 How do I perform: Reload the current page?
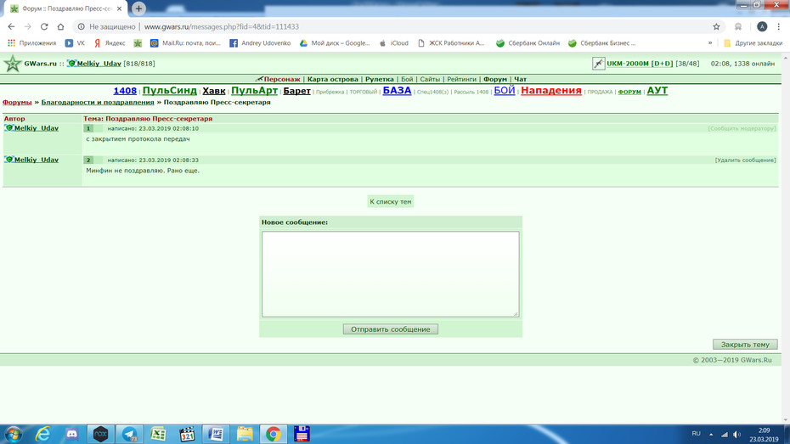click(x=44, y=26)
